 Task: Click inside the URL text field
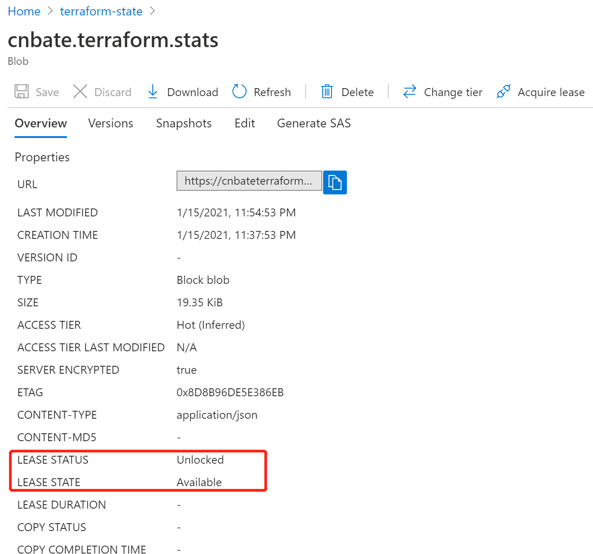pyautogui.click(x=249, y=181)
